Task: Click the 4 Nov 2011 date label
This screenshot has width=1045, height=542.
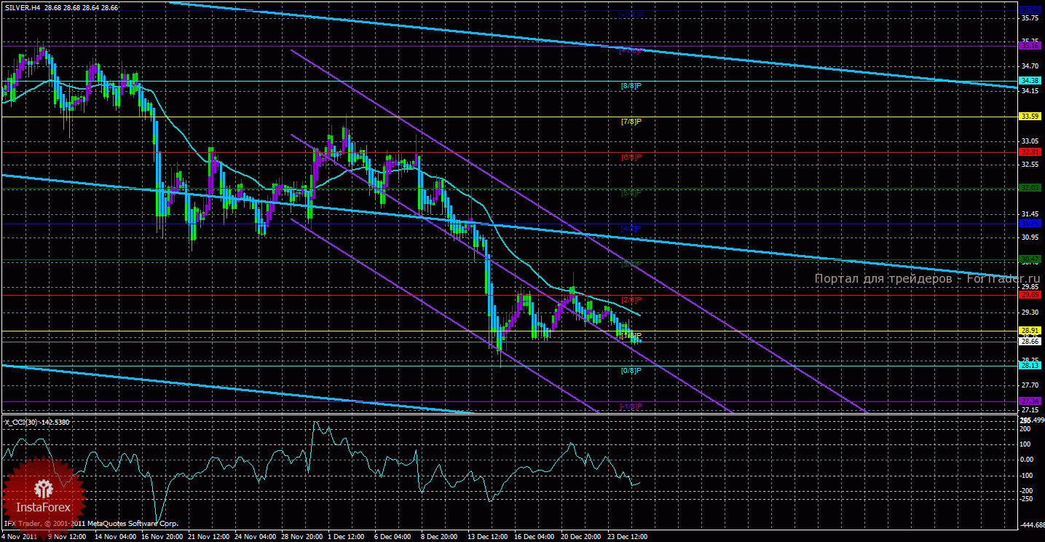Action: point(20,536)
